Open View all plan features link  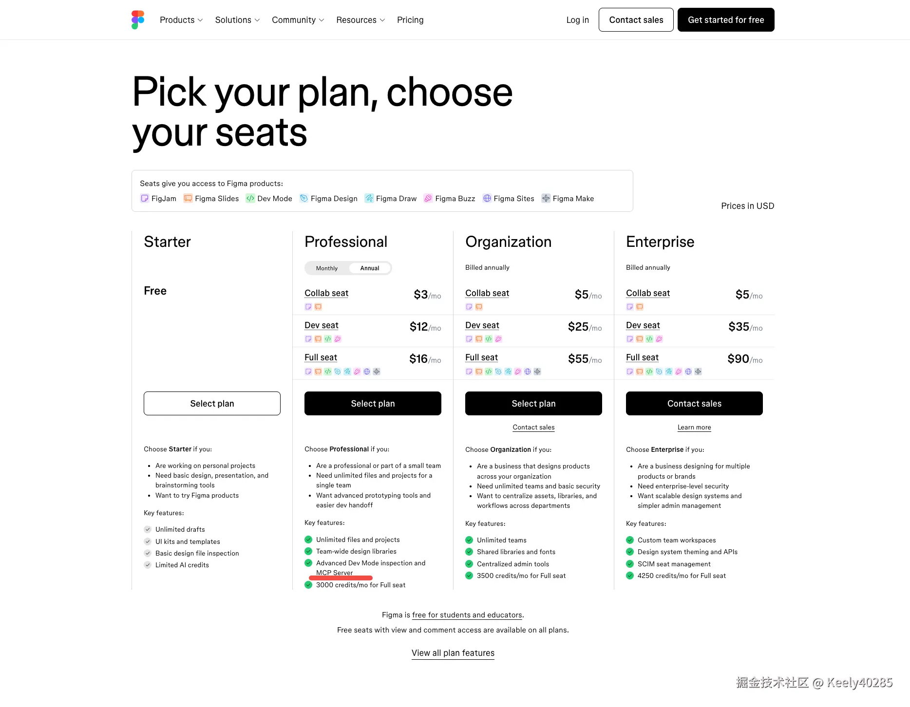(453, 653)
